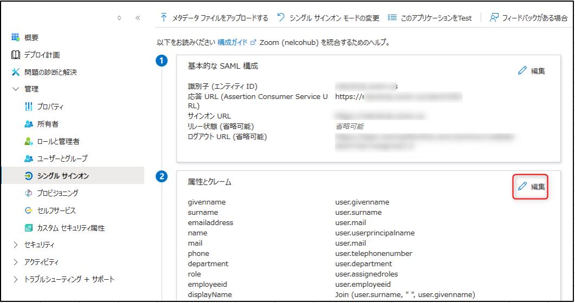Click the pencil icon in 基本的な SAML 構成
The image size is (575, 303).
522,71
